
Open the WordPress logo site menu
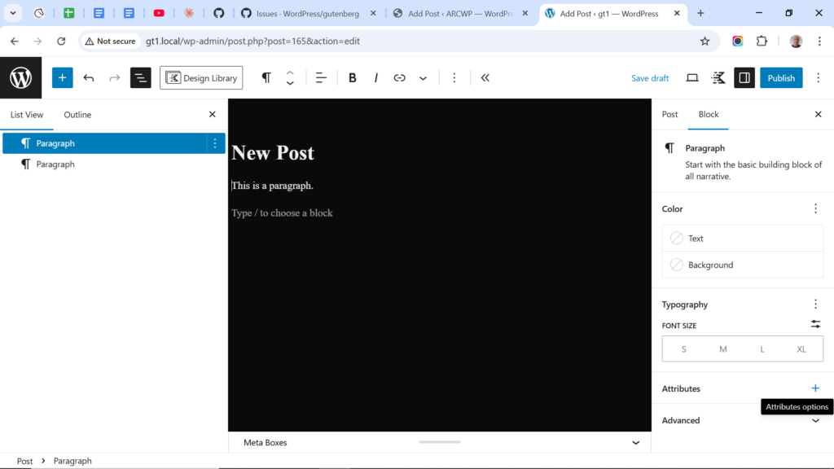tap(20, 78)
